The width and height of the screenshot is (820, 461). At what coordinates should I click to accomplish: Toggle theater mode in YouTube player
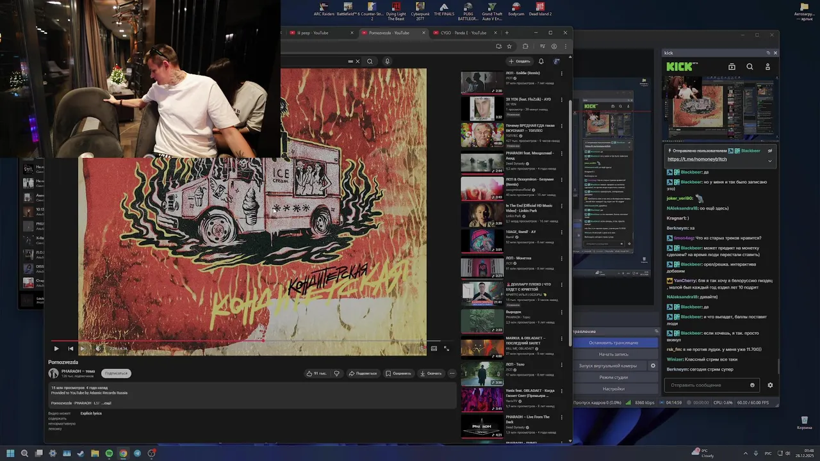(x=434, y=348)
